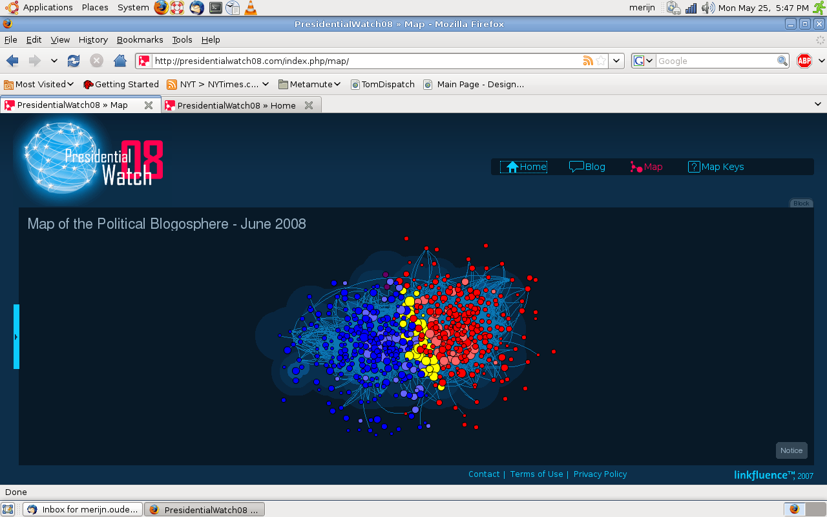The width and height of the screenshot is (827, 517).
Task: Open the volume control in system tray
Action: (708, 8)
